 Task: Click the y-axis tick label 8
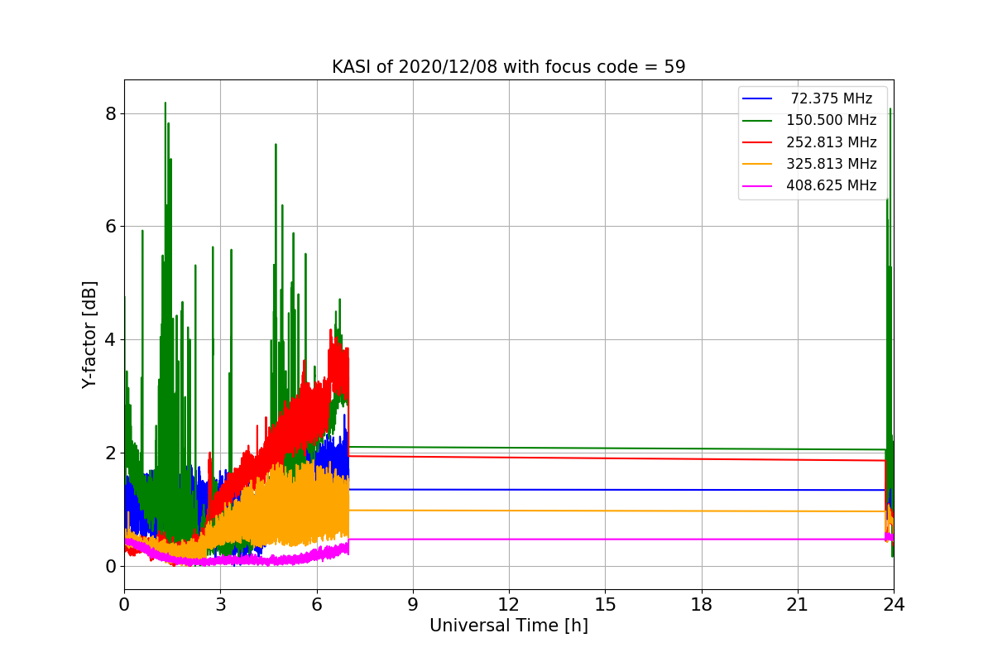[111, 113]
